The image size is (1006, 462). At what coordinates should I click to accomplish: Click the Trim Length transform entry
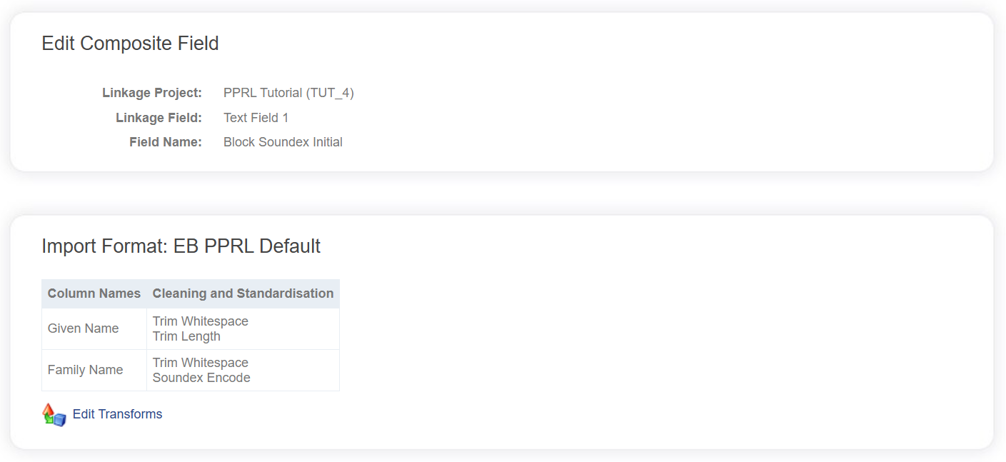click(x=186, y=336)
